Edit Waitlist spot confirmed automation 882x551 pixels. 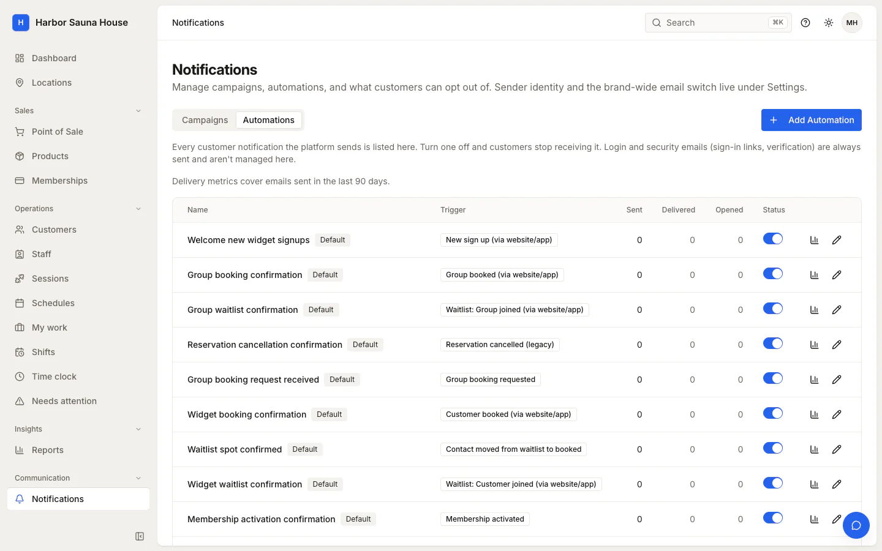(x=837, y=449)
